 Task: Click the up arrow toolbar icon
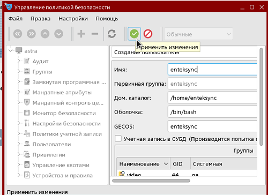click(x=45, y=34)
